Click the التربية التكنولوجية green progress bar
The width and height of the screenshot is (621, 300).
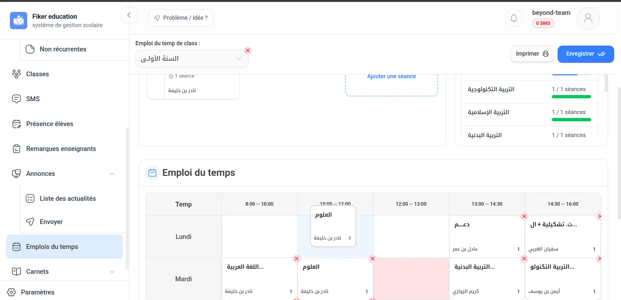pyautogui.click(x=571, y=97)
